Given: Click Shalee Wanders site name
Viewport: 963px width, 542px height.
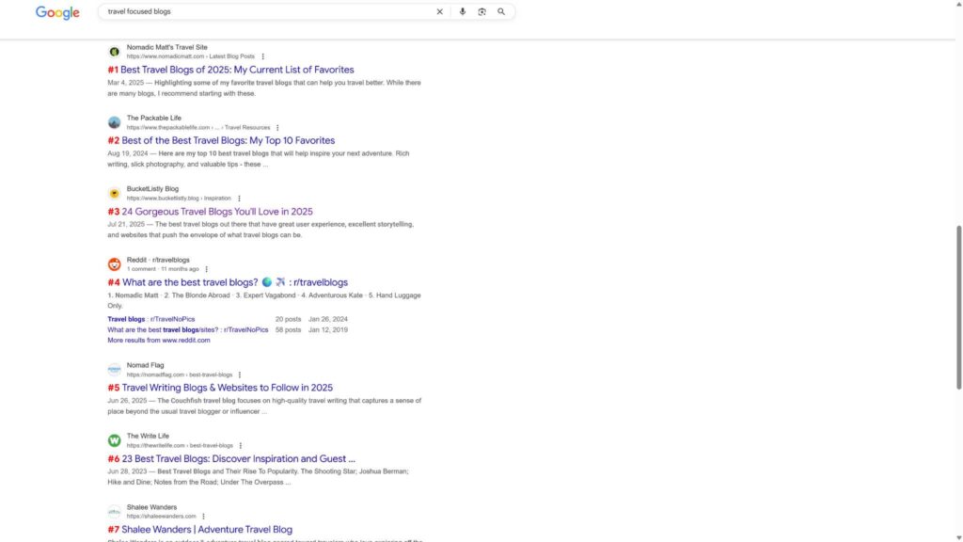Looking at the screenshot, I should 151,507.
